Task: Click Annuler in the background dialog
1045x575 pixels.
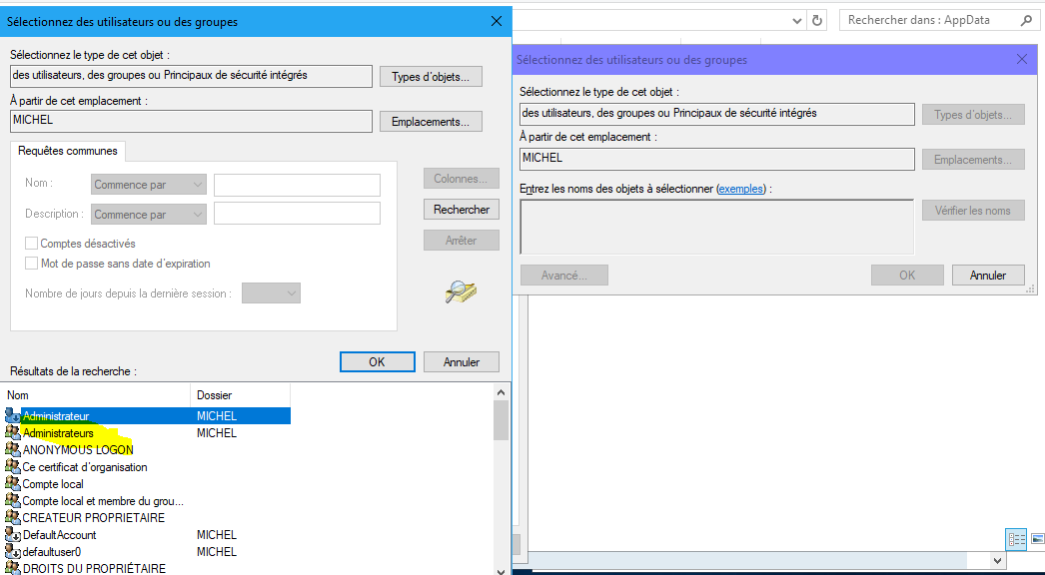Action: tap(988, 276)
